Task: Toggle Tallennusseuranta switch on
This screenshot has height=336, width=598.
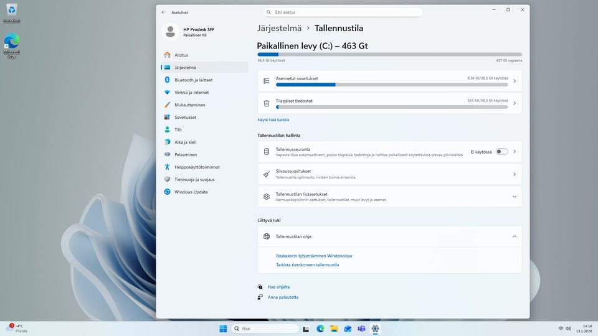Action: point(501,151)
